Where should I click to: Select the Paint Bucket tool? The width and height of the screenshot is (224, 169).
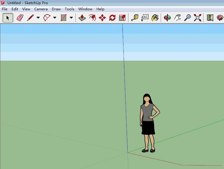[155, 17]
